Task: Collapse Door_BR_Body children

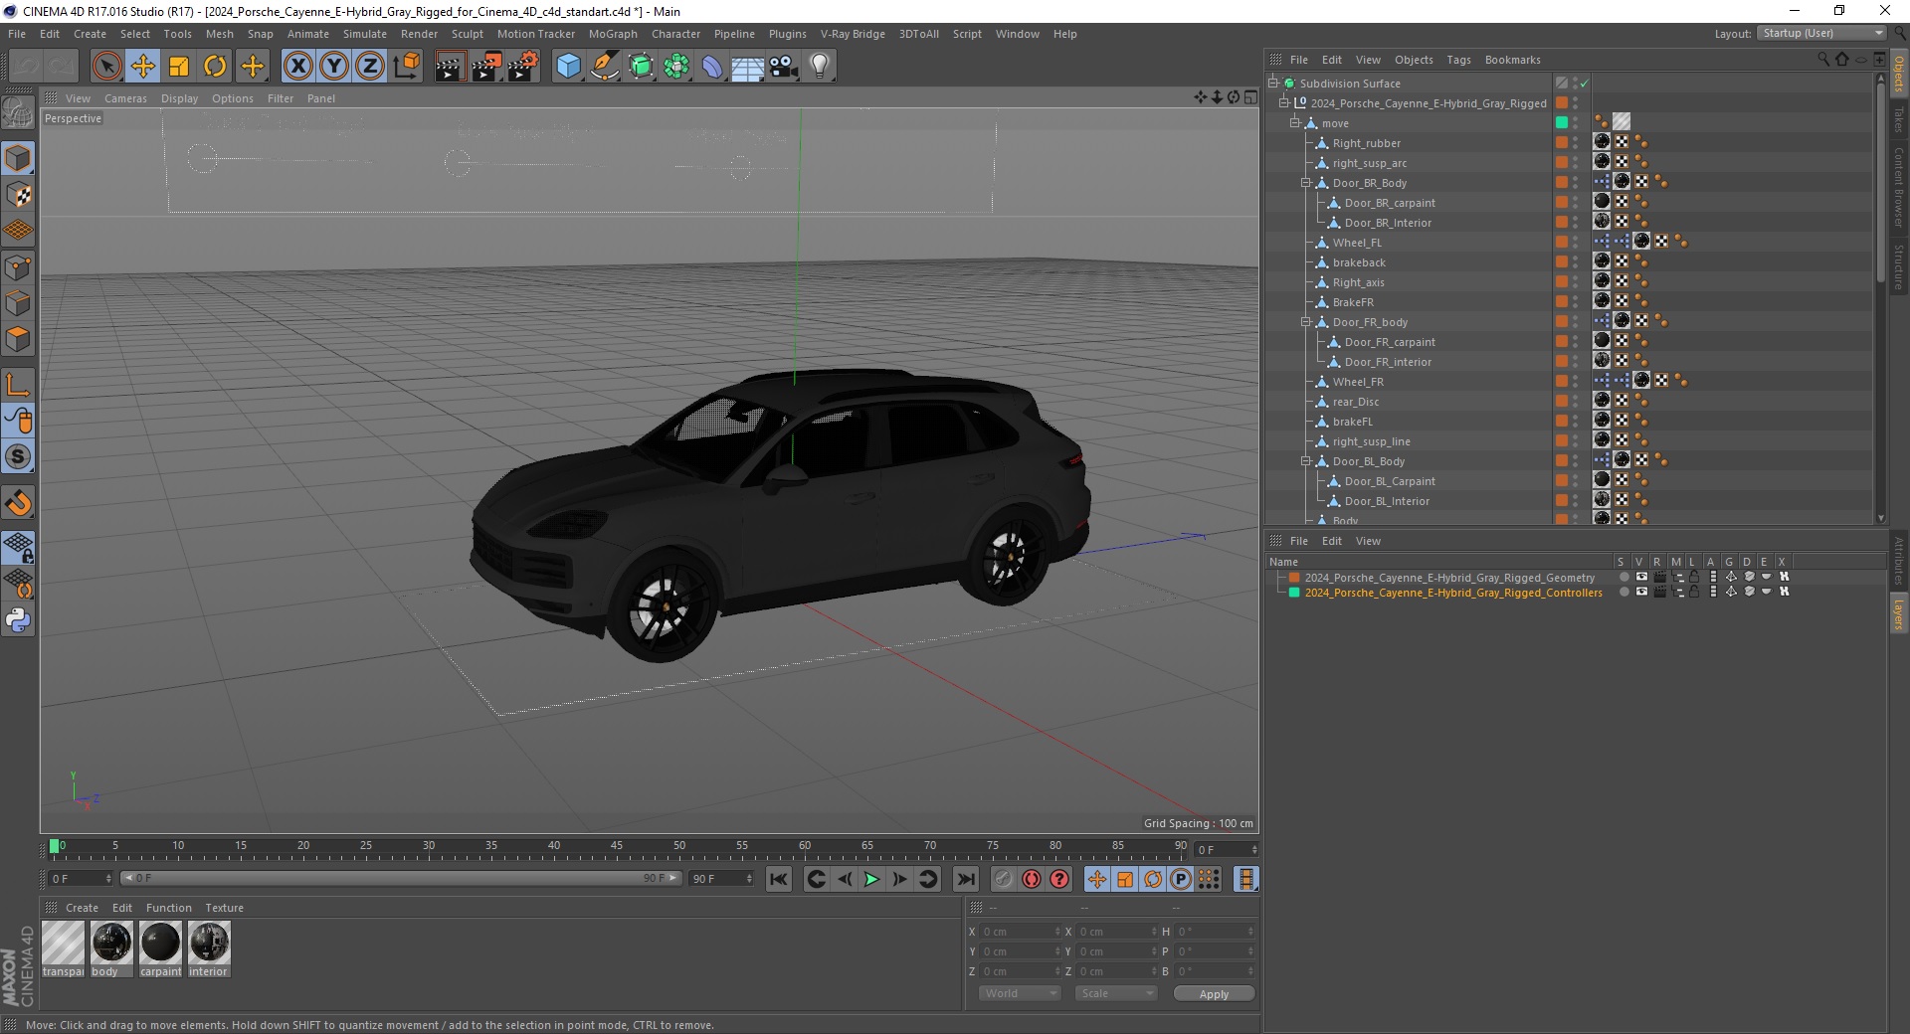Action: pyautogui.click(x=1306, y=183)
